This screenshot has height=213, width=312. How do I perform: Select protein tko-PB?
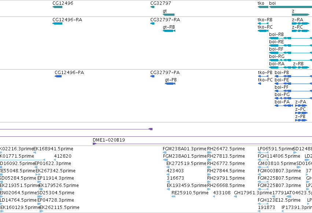click(x=263, y=76)
